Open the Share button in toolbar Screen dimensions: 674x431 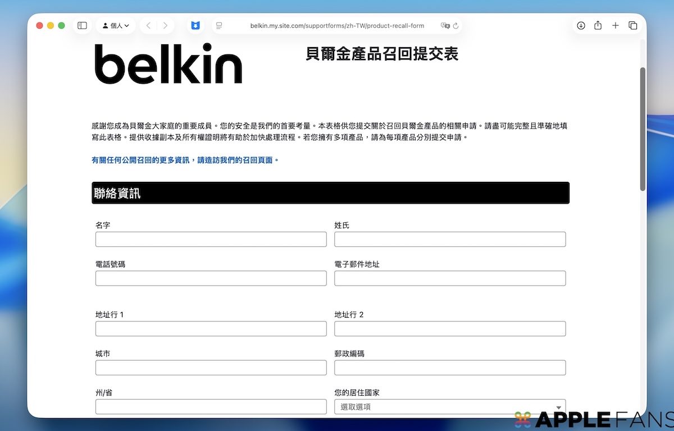coord(598,26)
